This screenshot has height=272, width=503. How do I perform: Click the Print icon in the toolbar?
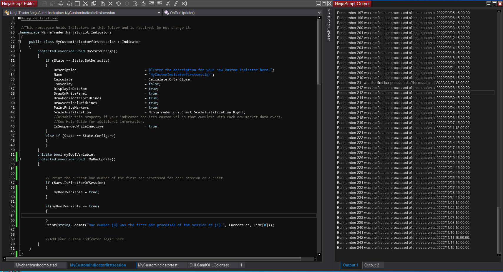61,4
